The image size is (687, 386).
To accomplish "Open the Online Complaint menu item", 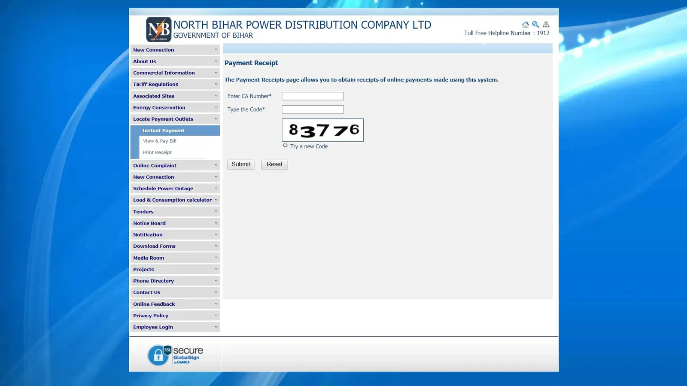I will [x=155, y=165].
